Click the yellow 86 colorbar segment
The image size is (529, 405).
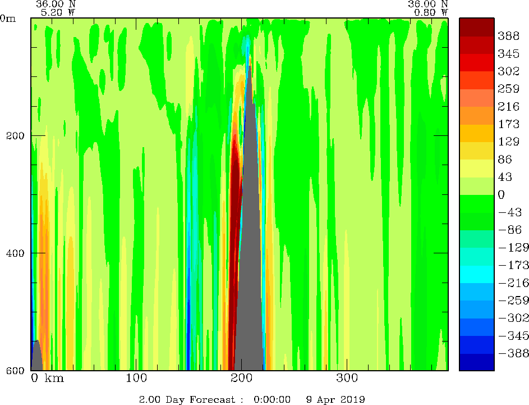477,151
